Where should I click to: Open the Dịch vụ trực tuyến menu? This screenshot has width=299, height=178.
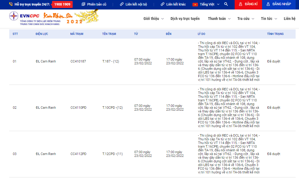(185, 19)
